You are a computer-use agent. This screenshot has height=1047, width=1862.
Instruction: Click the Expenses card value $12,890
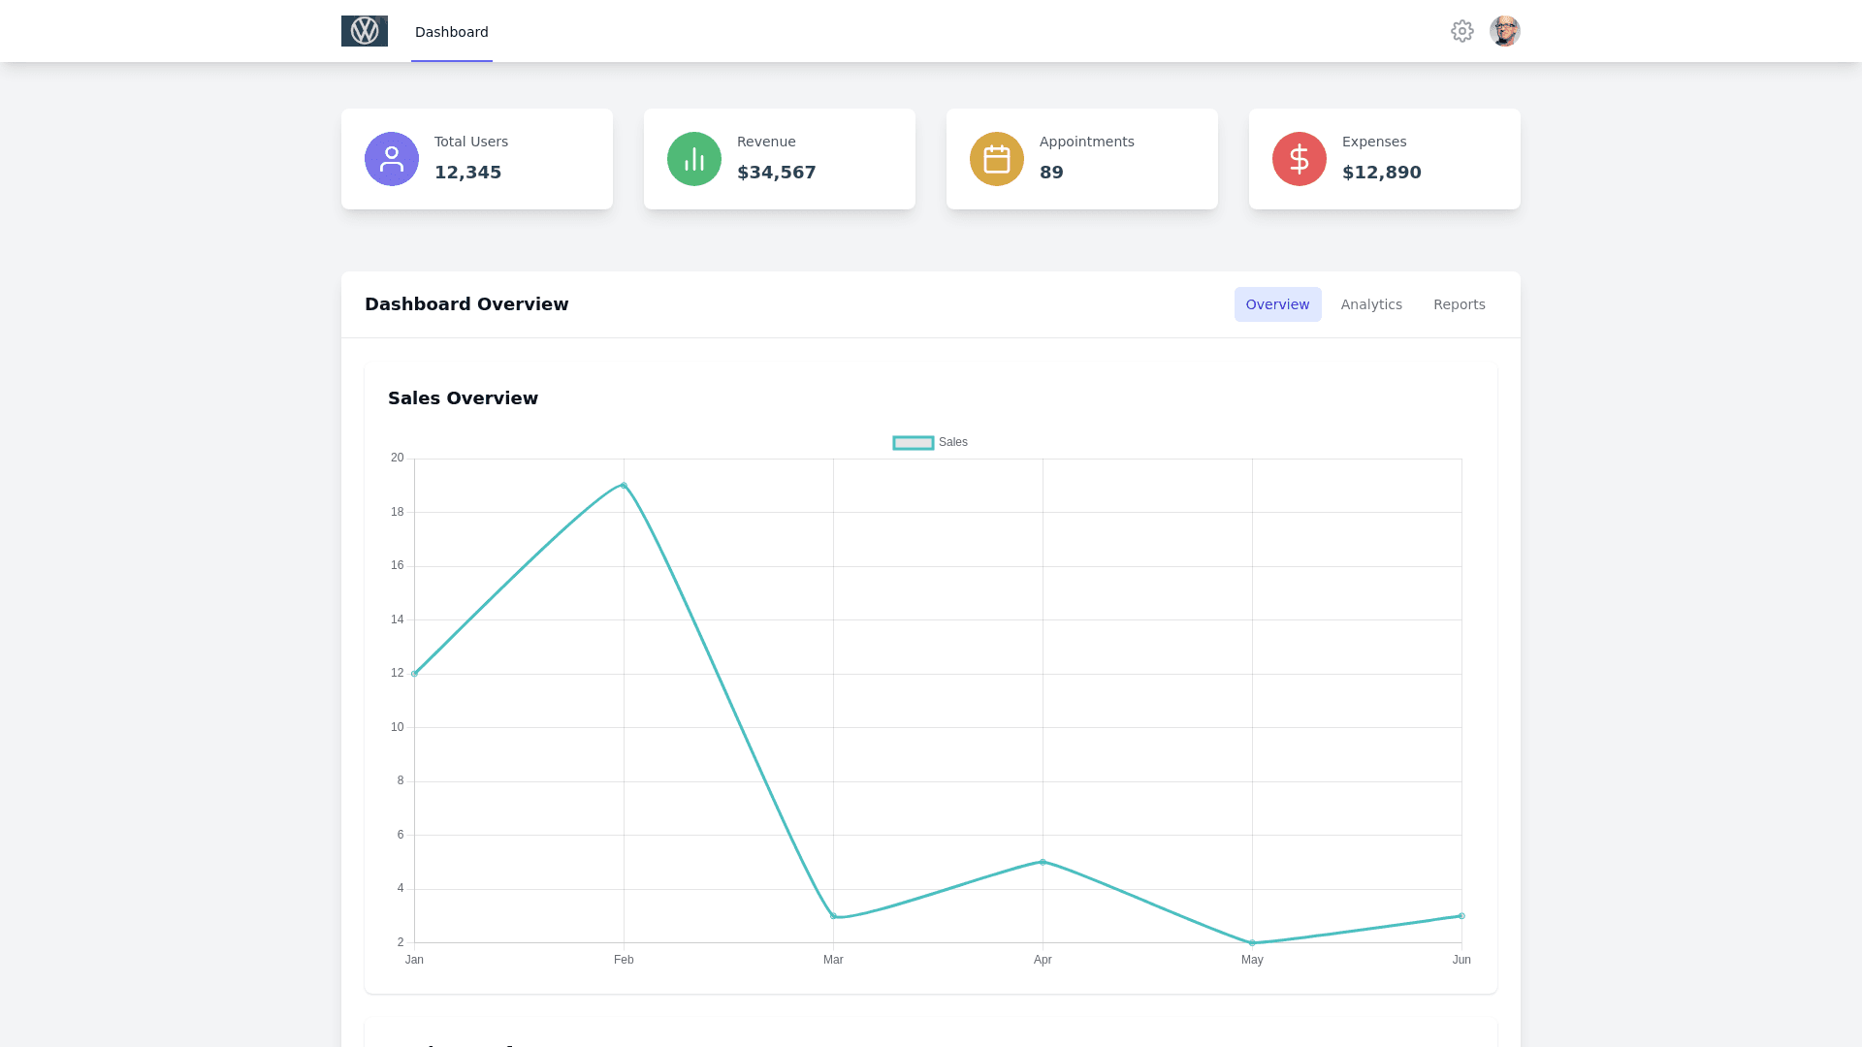[1381, 173]
